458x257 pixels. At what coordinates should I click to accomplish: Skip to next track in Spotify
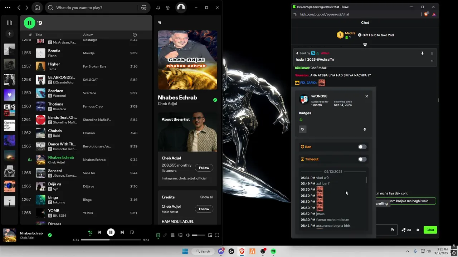point(122,232)
